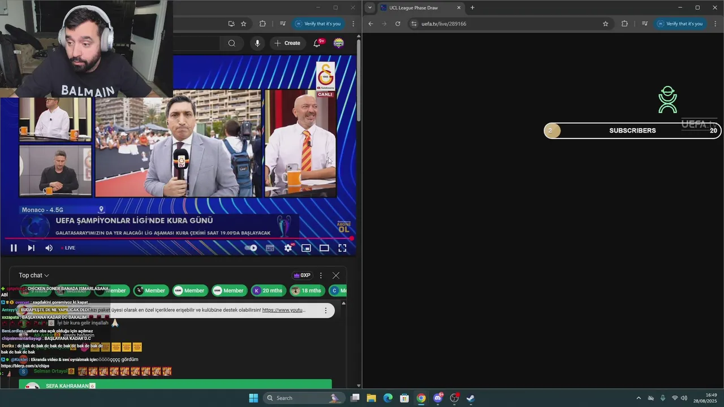This screenshot has height=407, width=724.
Task: Search with voice microphone button
Action: [257, 43]
